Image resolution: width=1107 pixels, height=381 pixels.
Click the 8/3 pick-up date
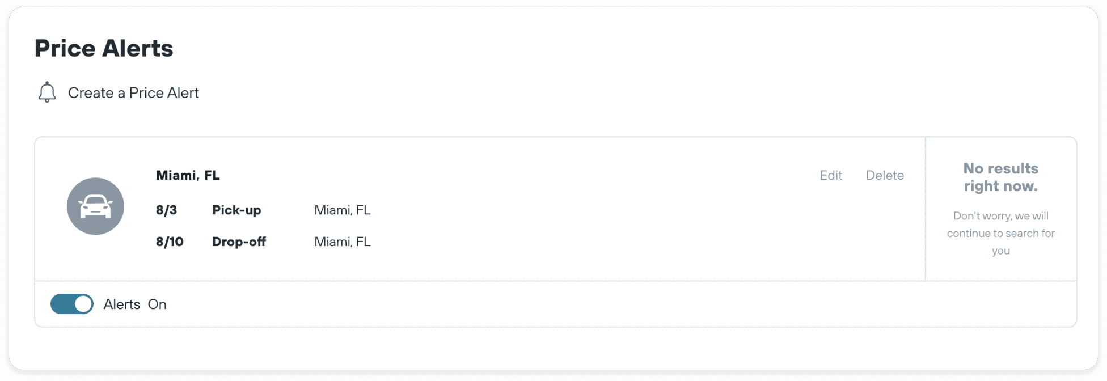(166, 210)
